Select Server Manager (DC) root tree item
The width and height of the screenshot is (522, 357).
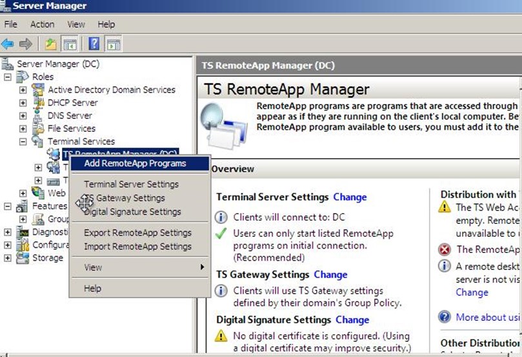(x=58, y=64)
